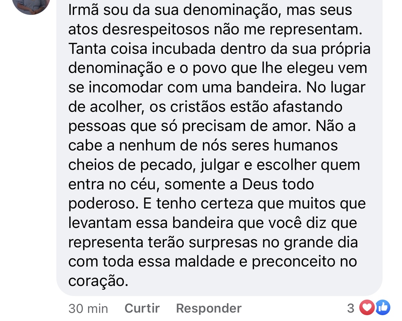
Task: Click the 30 min timestamp
Action: click(88, 308)
